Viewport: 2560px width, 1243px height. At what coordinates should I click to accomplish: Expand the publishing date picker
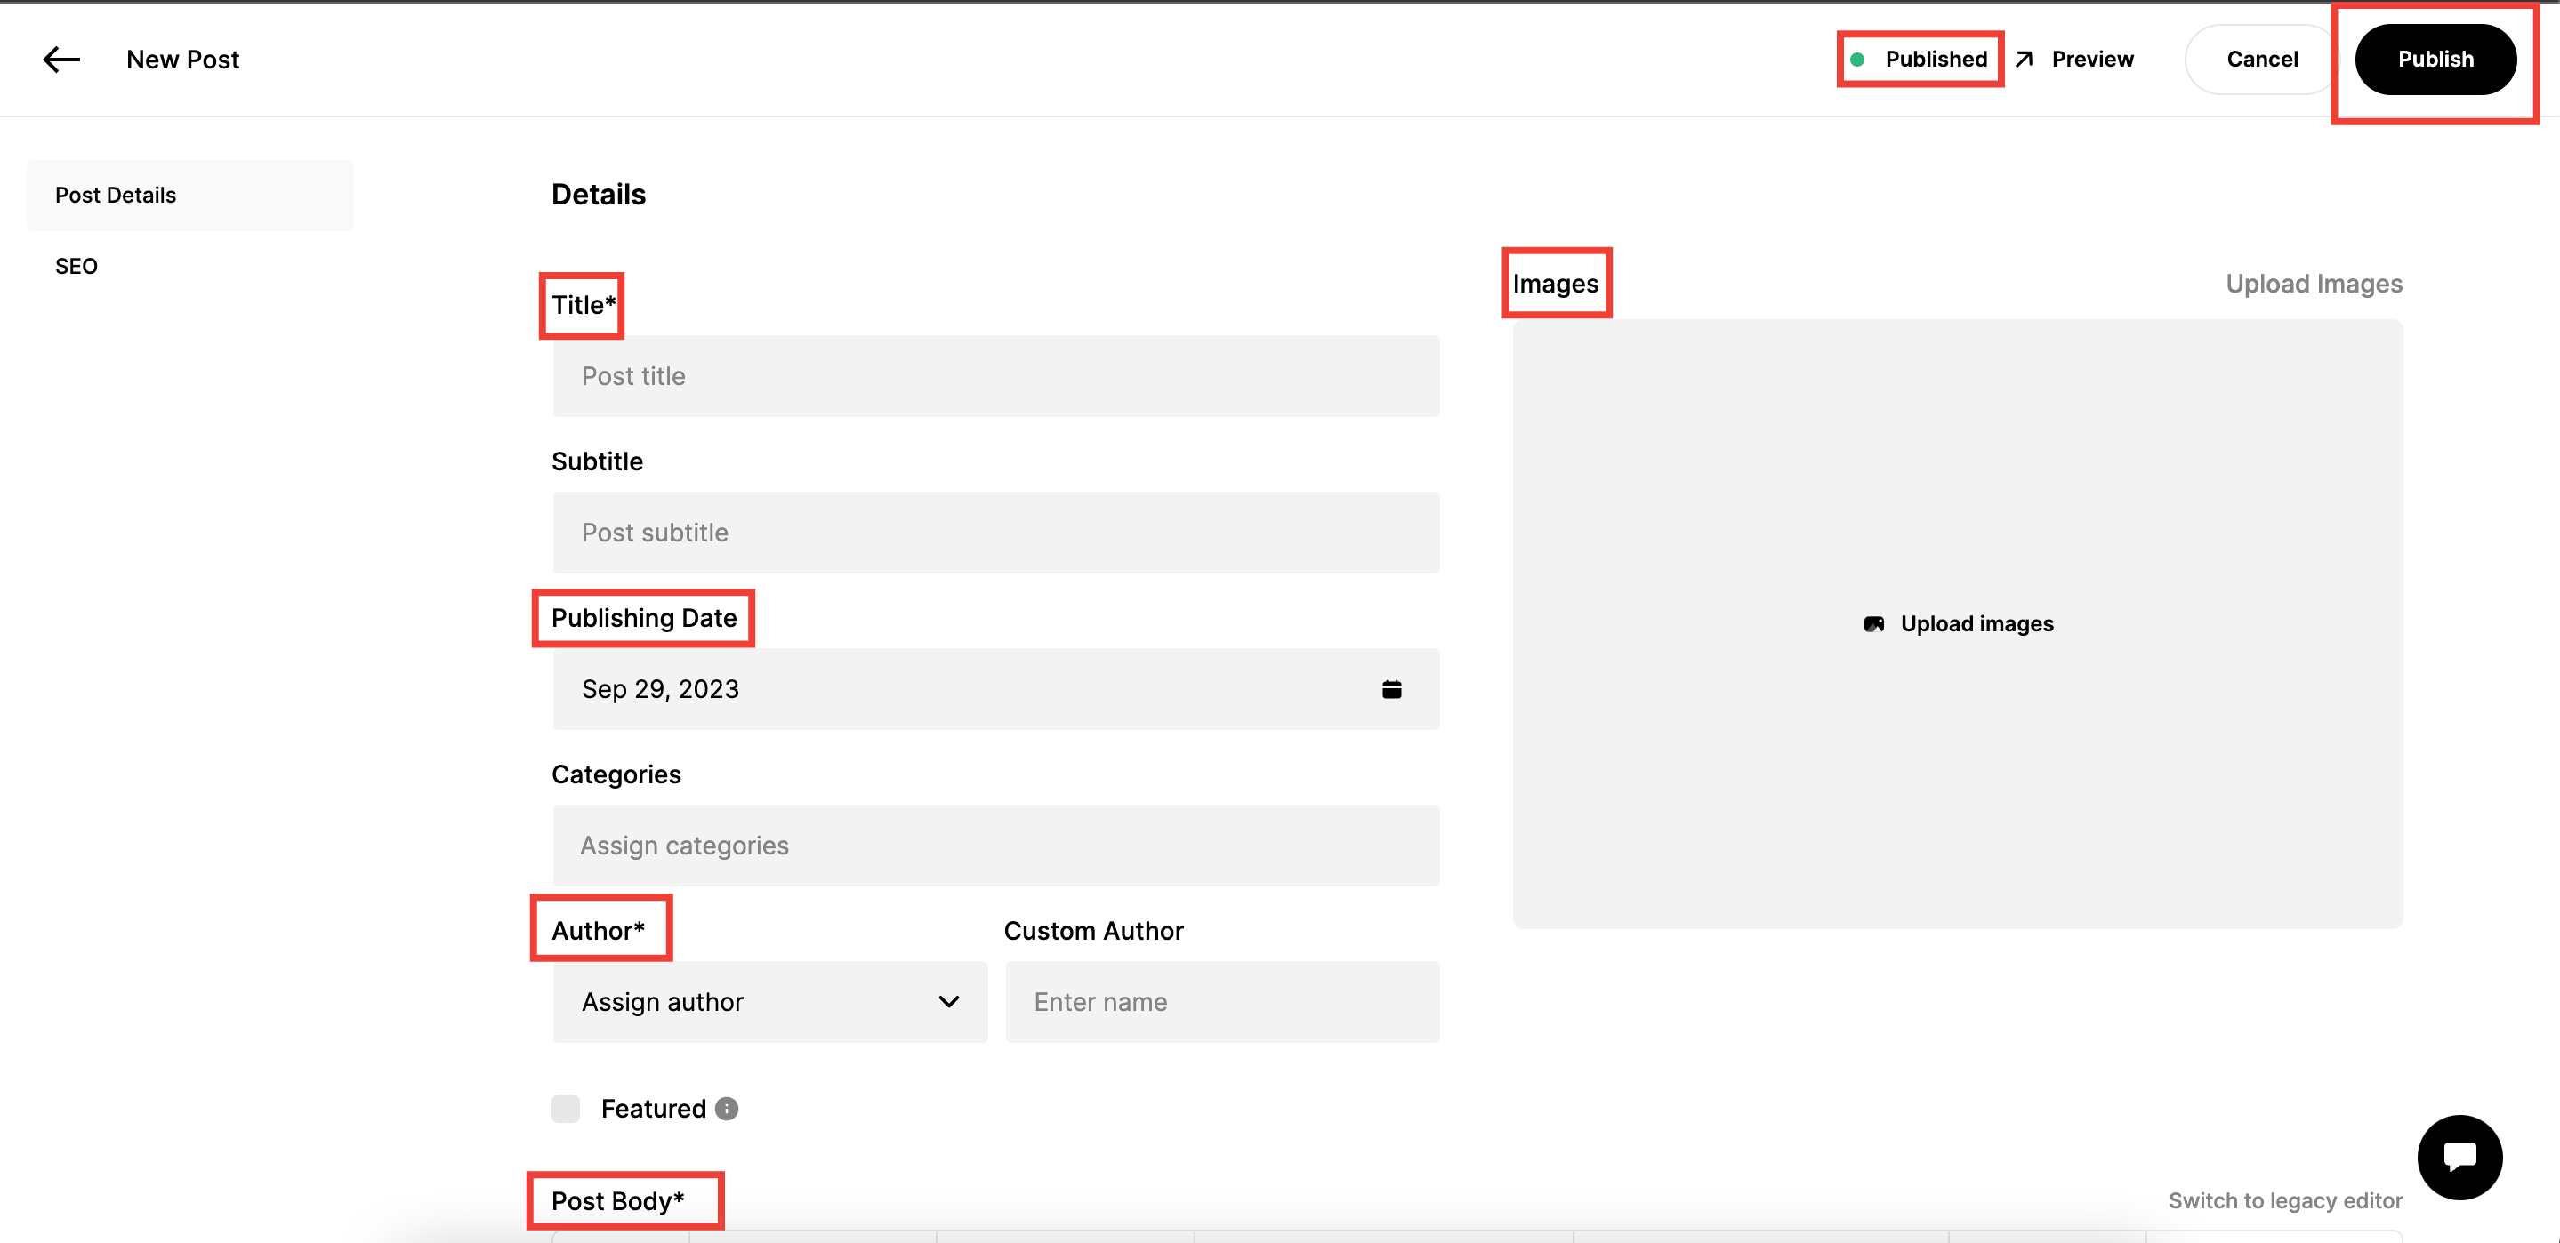click(x=994, y=688)
